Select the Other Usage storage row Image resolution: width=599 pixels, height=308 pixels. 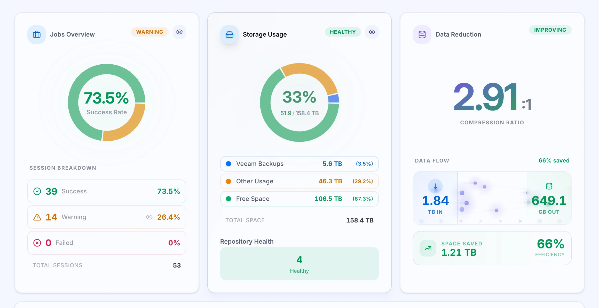click(299, 181)
